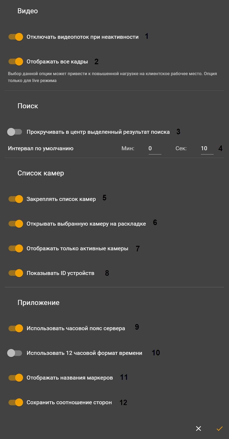
Task: Click the 'Отображать все кадры' label text
Action: click(x=57, y=62)
